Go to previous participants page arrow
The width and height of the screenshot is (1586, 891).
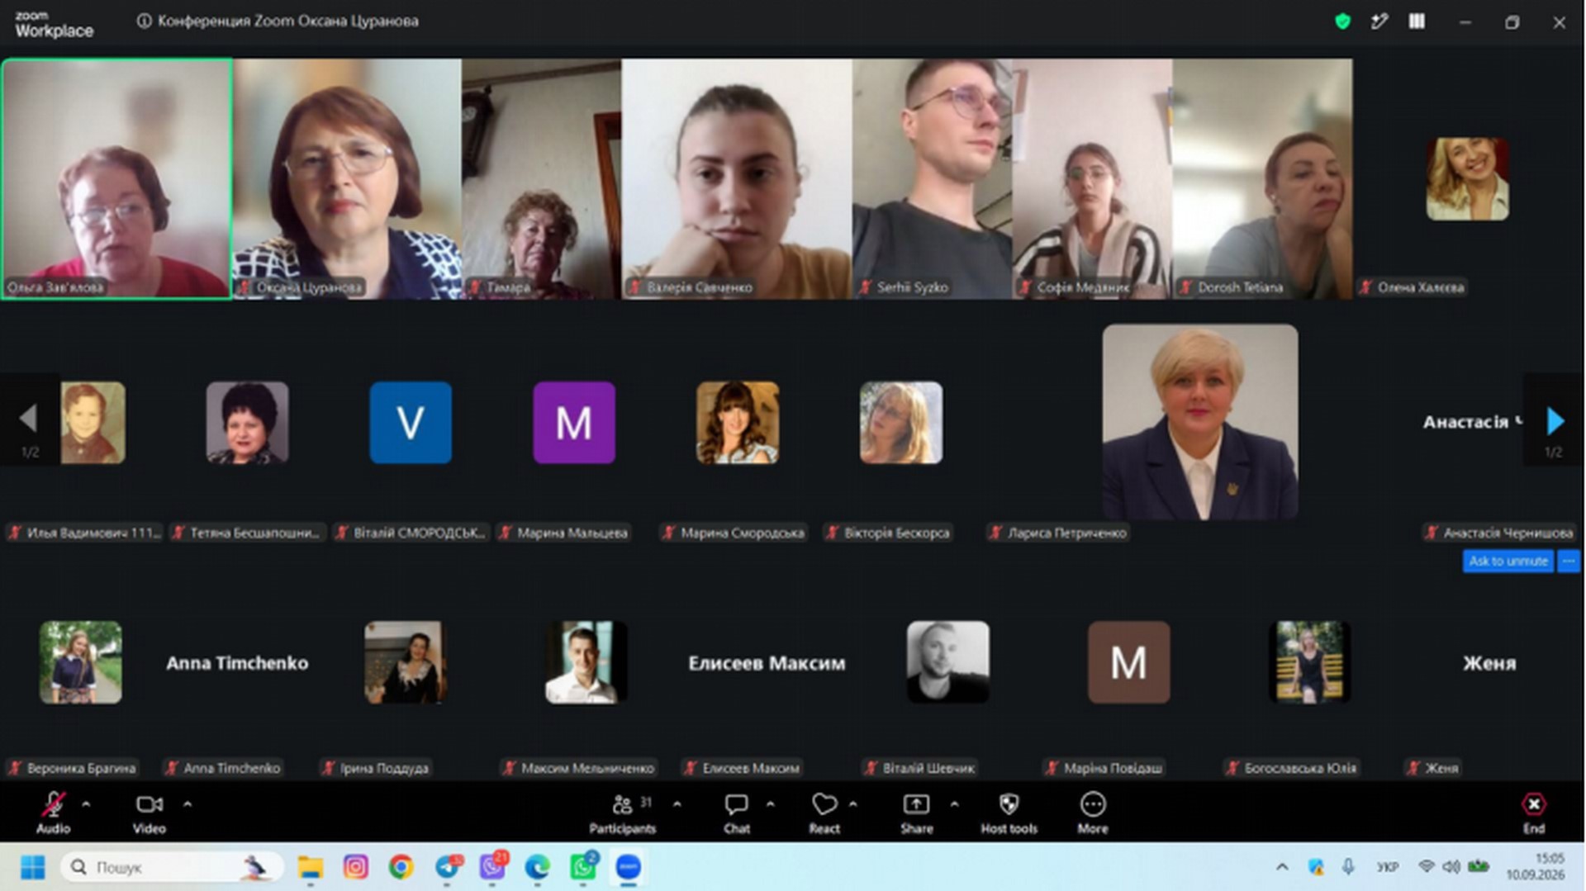click(29, 418)
